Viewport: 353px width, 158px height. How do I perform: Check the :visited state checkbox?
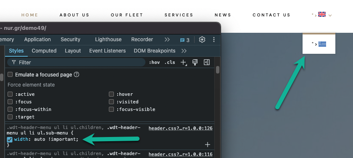(111, 102)
